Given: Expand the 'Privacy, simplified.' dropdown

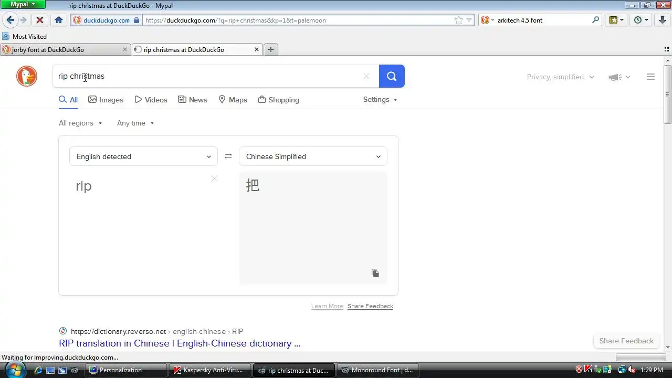Looking at the screenshot, I should click(x=561, y=77).
